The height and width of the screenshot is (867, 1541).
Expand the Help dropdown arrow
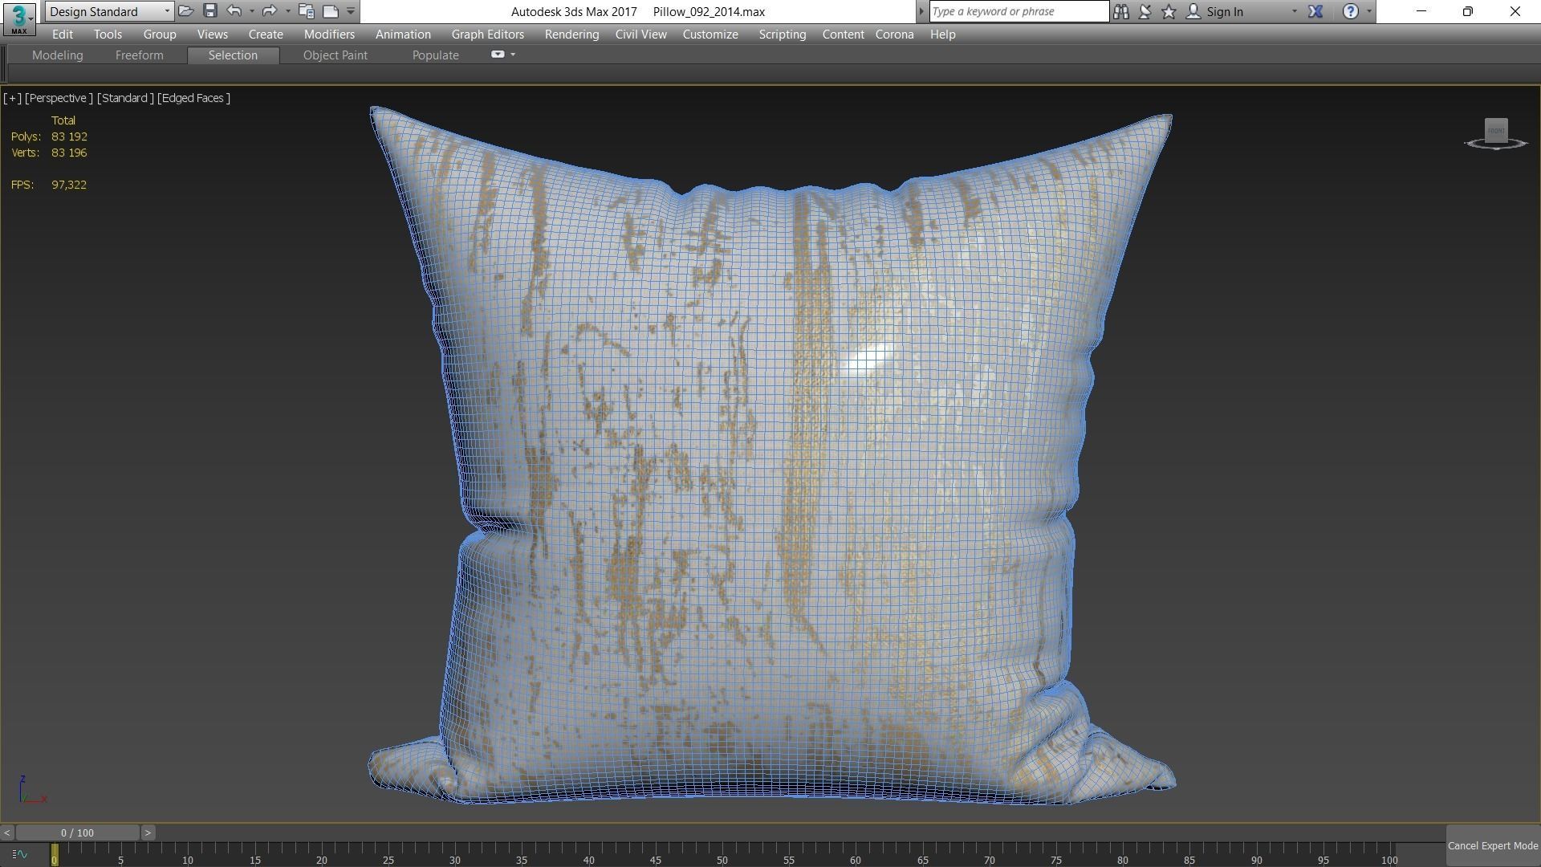[1369, 11]
